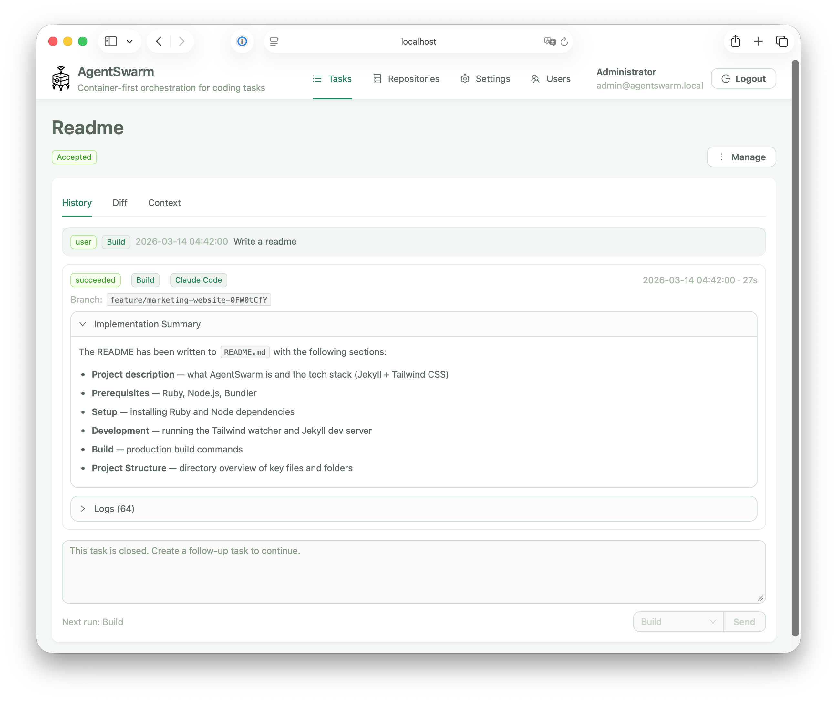Select the Users icon in the navbar
This screenshot has height=701, width=837.
[x=535, y=78]
